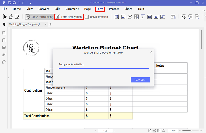Open the Attachments paperclip panel
Screen dimensions: 206x133
tap(4, 55)
